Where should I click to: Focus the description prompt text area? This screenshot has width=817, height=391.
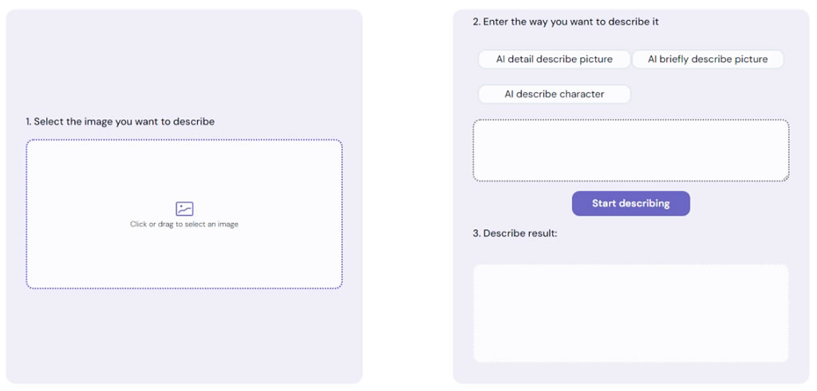pos(631,151)
